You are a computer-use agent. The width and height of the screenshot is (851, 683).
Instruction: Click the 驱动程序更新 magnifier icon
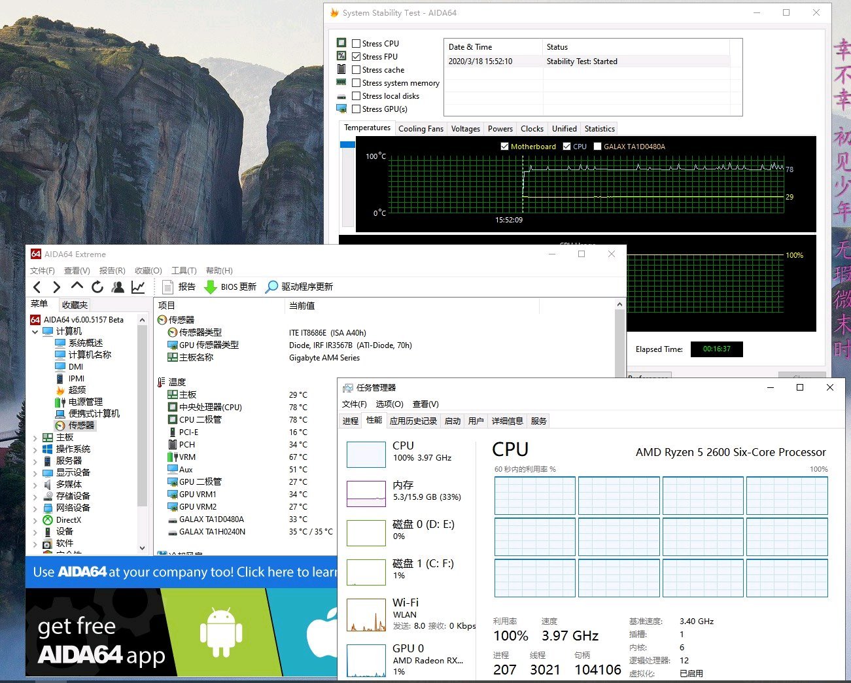pos(271,287)
